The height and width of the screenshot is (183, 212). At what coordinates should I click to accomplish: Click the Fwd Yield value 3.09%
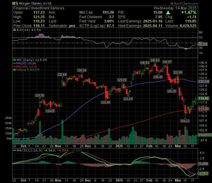point(109,21)
